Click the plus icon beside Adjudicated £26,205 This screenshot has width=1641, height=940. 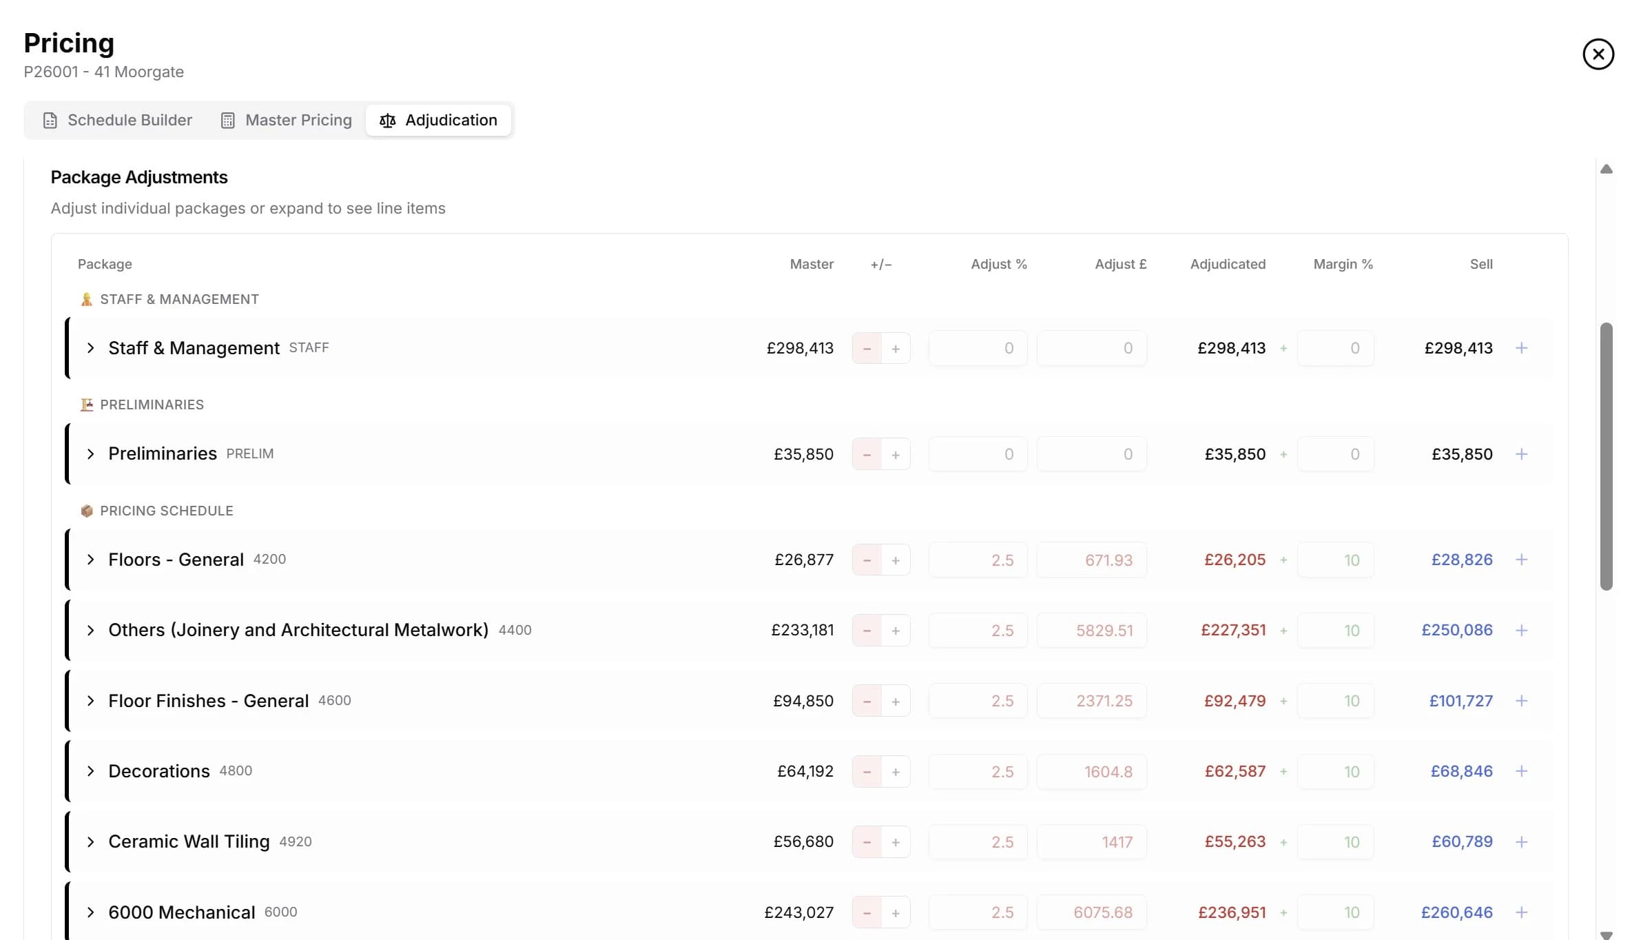tap(1284, 560)
